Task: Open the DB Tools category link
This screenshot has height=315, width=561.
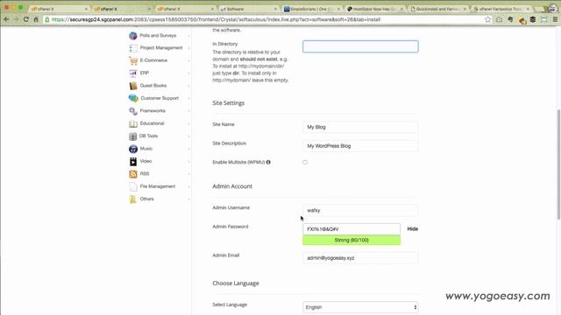Action: pyautogui.click(x=148, y=136)
